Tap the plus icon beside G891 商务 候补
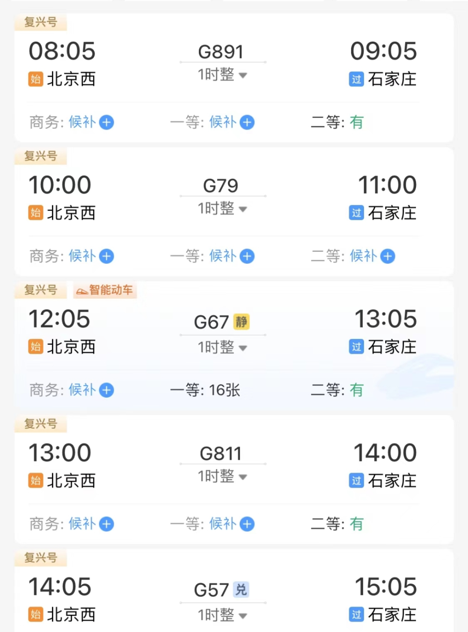Image resolution: width=468 pixels, height=632 pixels. 107,123
